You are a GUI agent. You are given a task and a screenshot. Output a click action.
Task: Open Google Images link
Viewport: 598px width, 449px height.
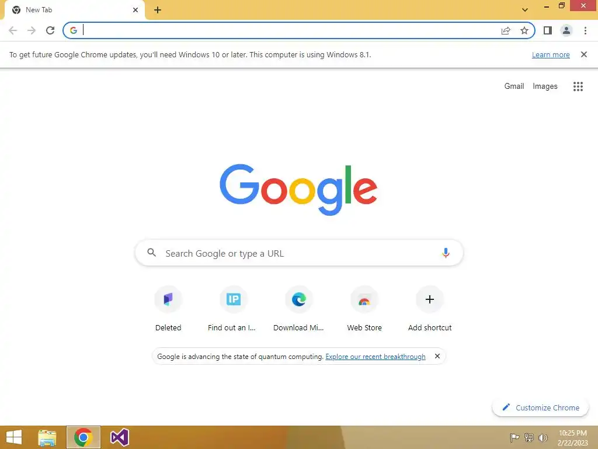tap(545, 87)
